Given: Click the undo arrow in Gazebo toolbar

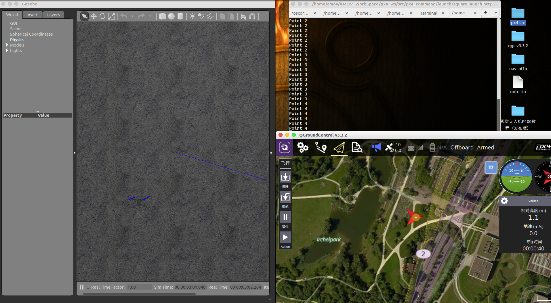Looking at the screenshot, I should pyautogui.click(x=124, y=16).
